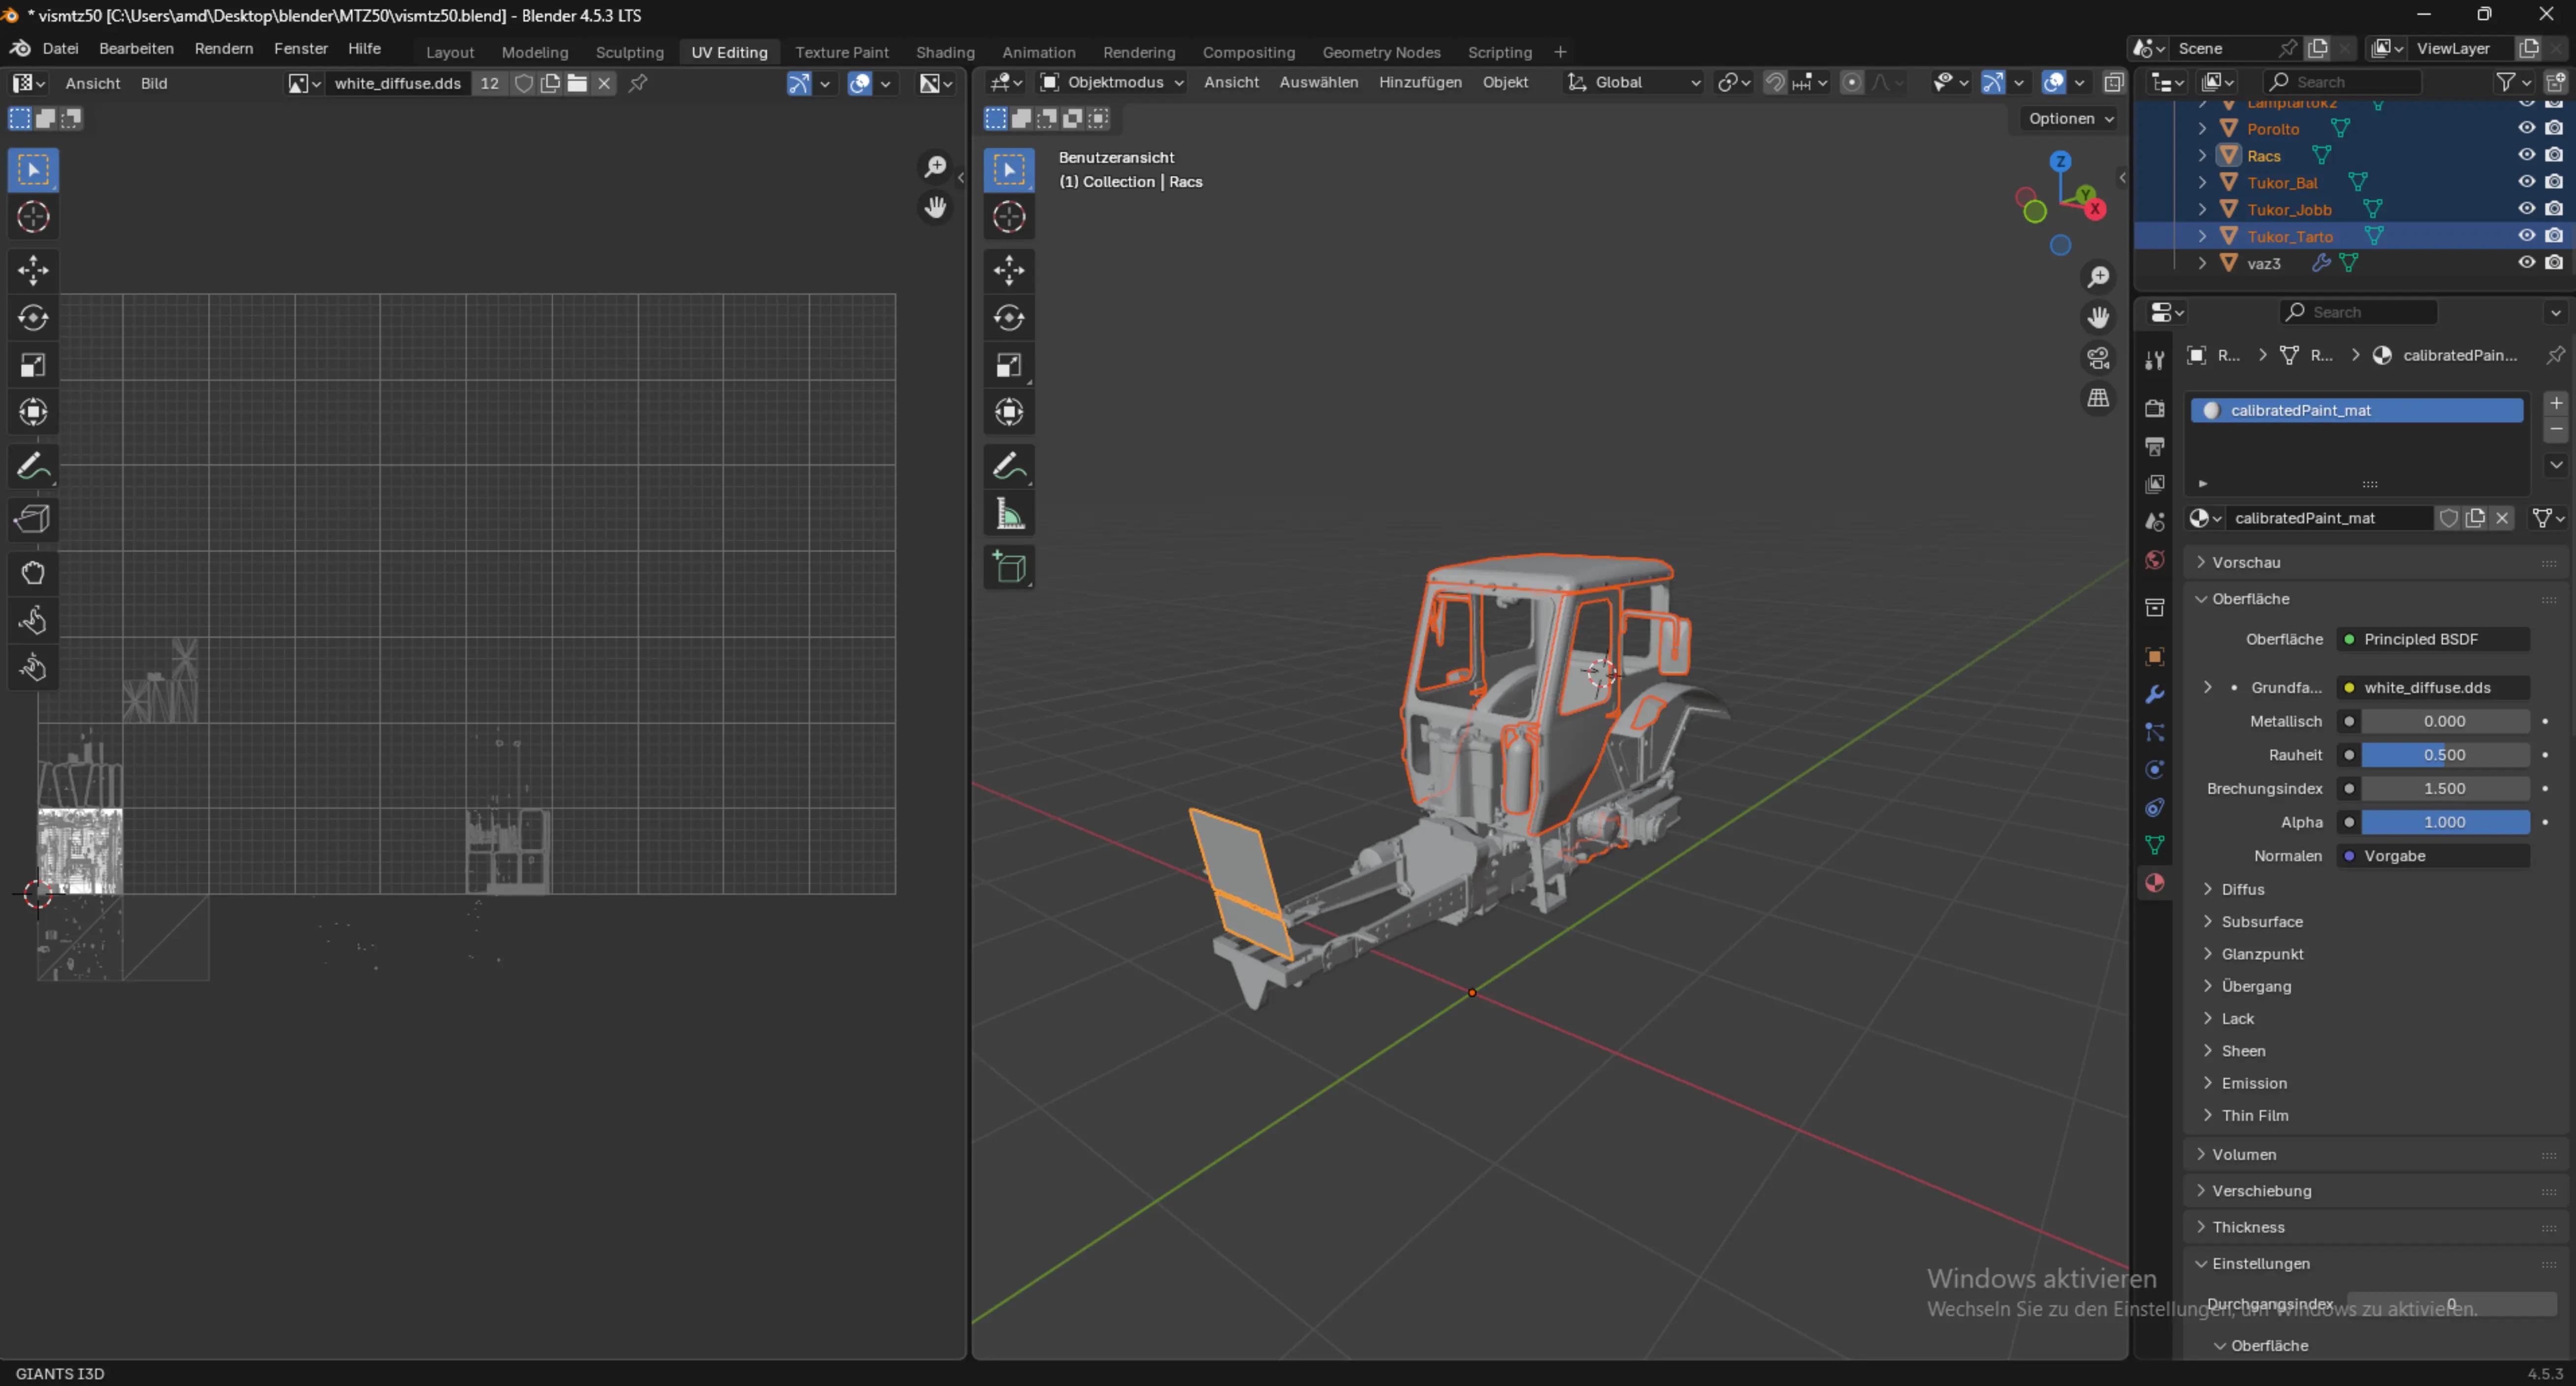Image resolution: width=2576 pixels, height=1386 pixels.
Task: Select calibratedPaint_mat material slot in list
Action: 2356,410
